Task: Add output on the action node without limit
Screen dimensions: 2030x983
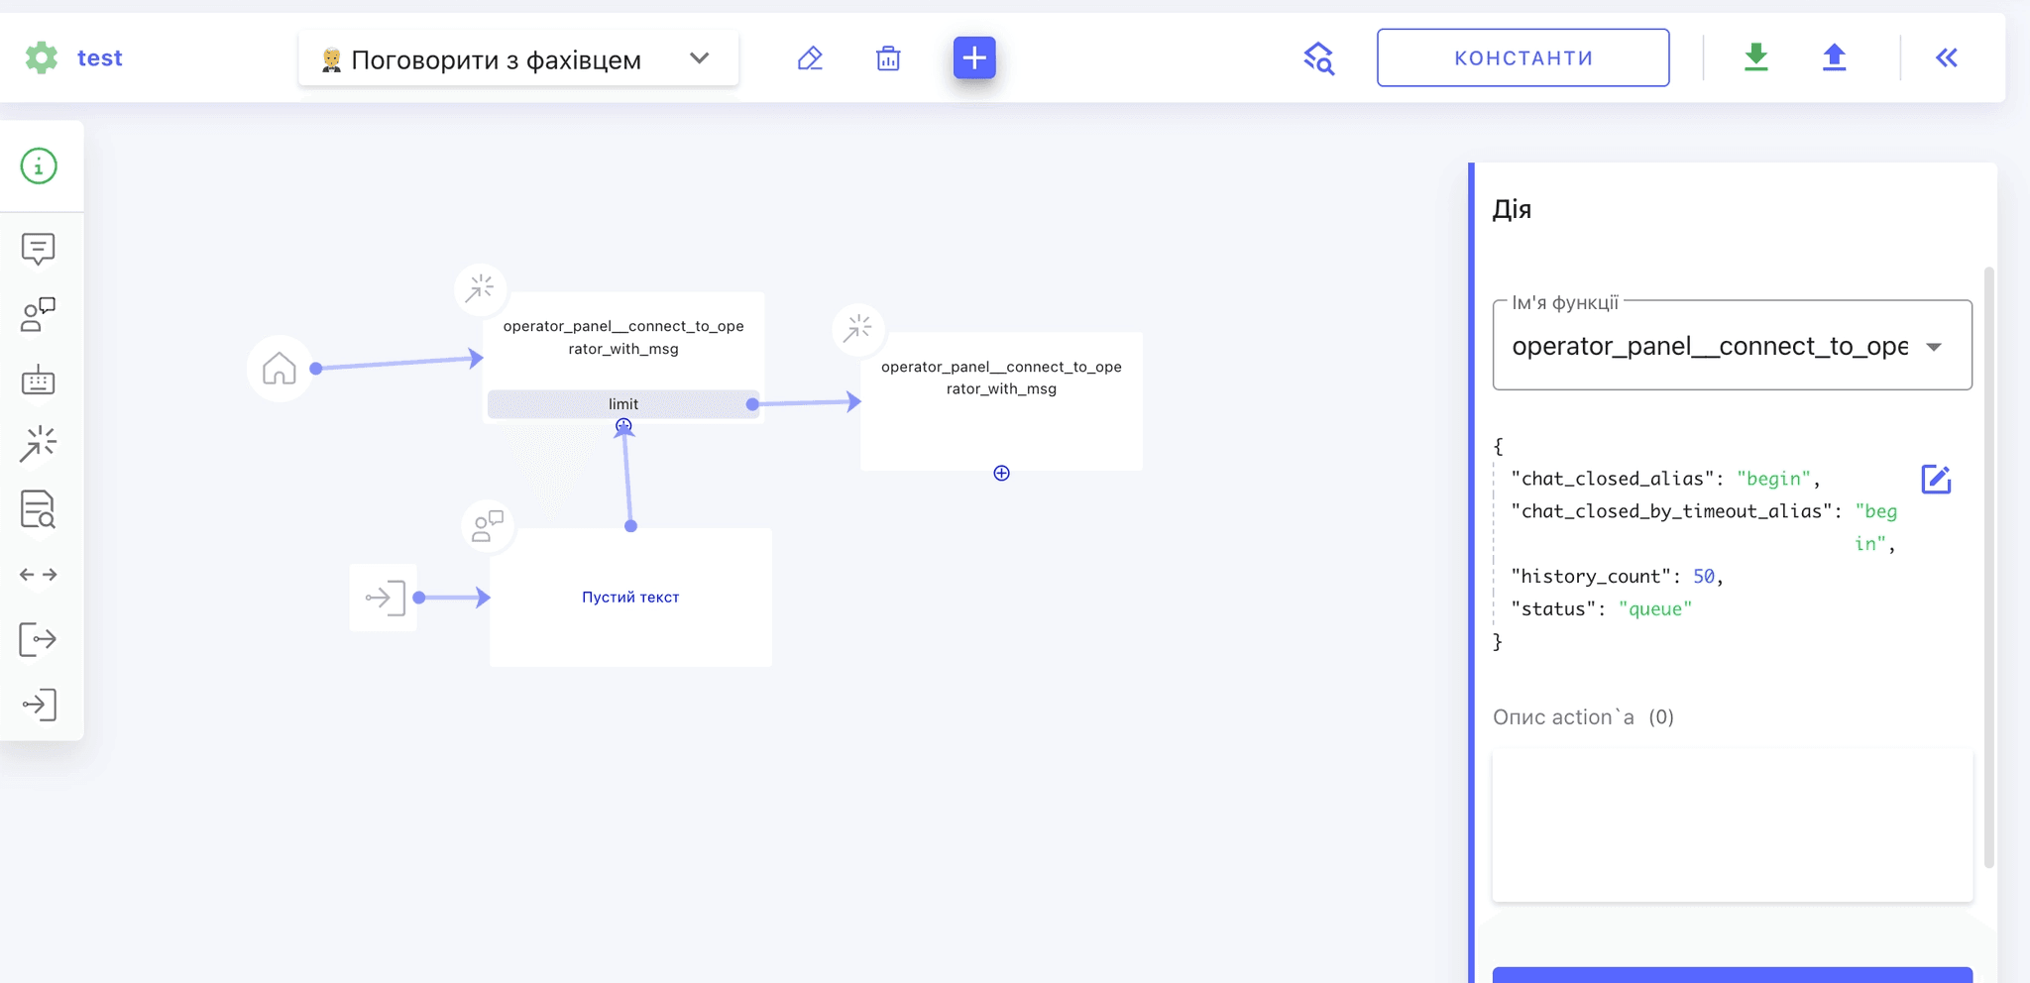Action: [x=1001, y=474]
